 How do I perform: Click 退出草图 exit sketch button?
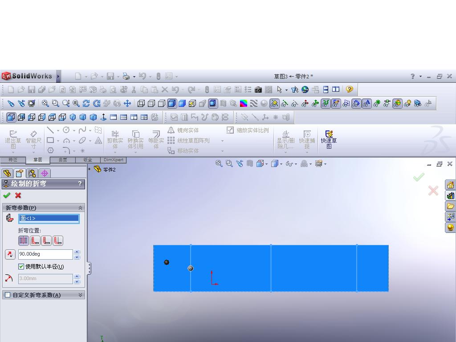13,139
